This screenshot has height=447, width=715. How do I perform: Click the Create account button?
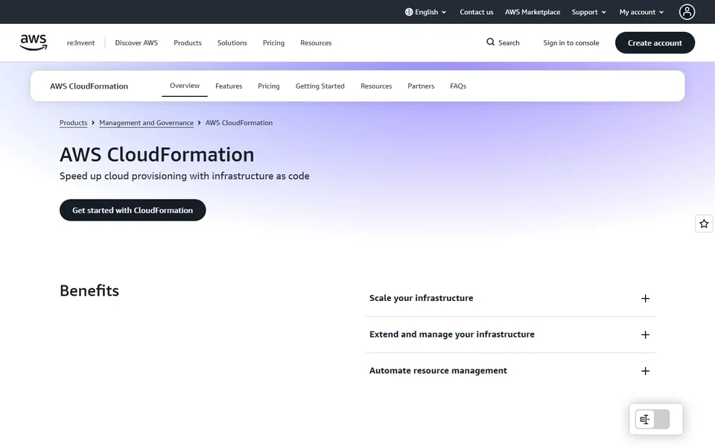(655, 42)
